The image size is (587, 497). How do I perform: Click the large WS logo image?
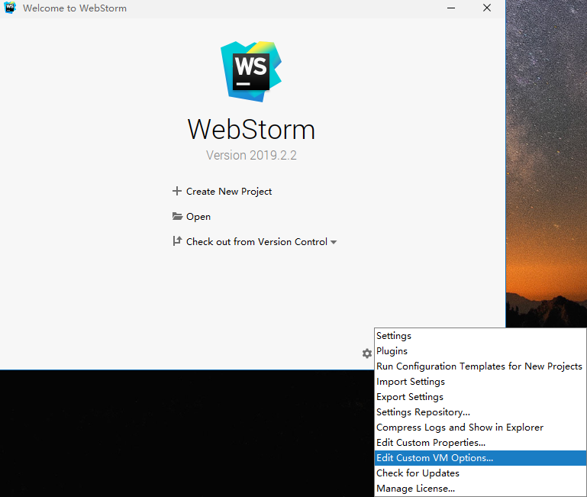pyautogui.click(x=251, y=71)
